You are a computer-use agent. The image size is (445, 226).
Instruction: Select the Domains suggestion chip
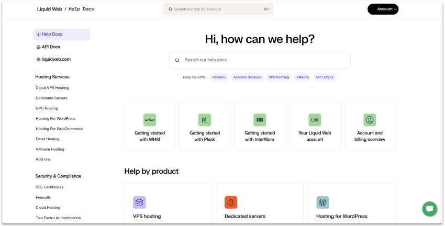coord(219,77)
